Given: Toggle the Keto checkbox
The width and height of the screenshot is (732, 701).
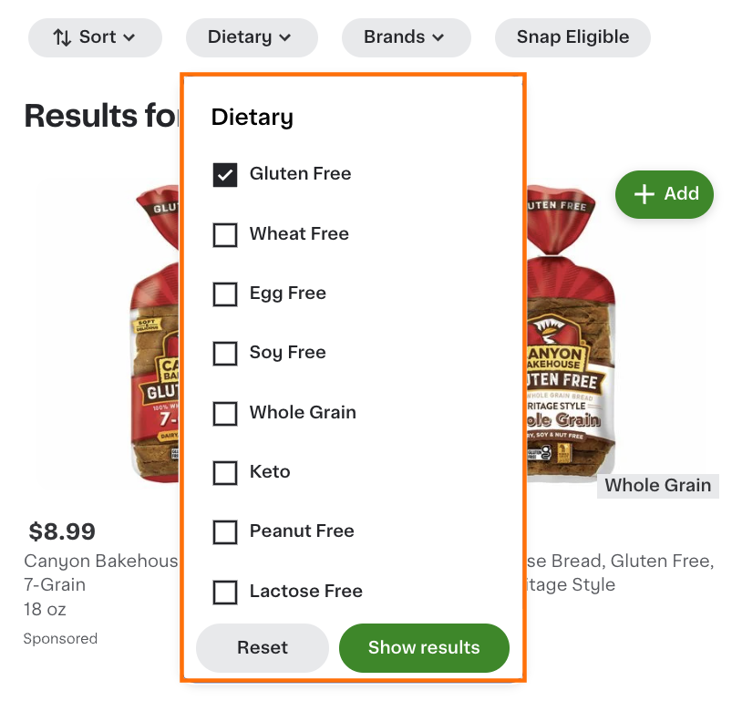Looking at the screenshot, I should [x=225, y=472].
